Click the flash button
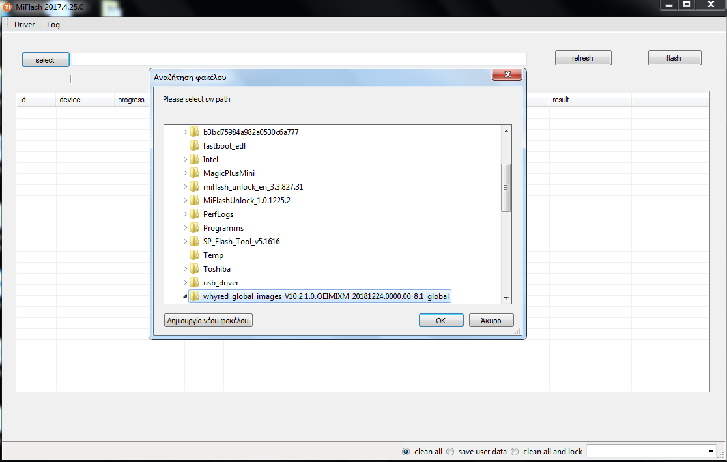 coord(674,57)
